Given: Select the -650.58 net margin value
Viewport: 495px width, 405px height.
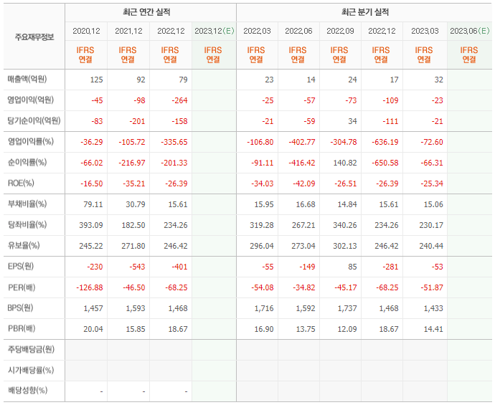Looking at the screenshot, I should [x=385, y=163].
